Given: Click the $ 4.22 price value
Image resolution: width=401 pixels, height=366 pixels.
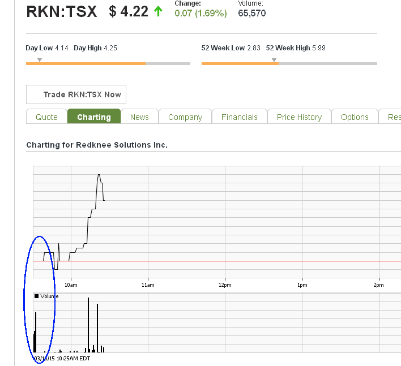Looking at the screenshot, I should [x=129, y=11].
